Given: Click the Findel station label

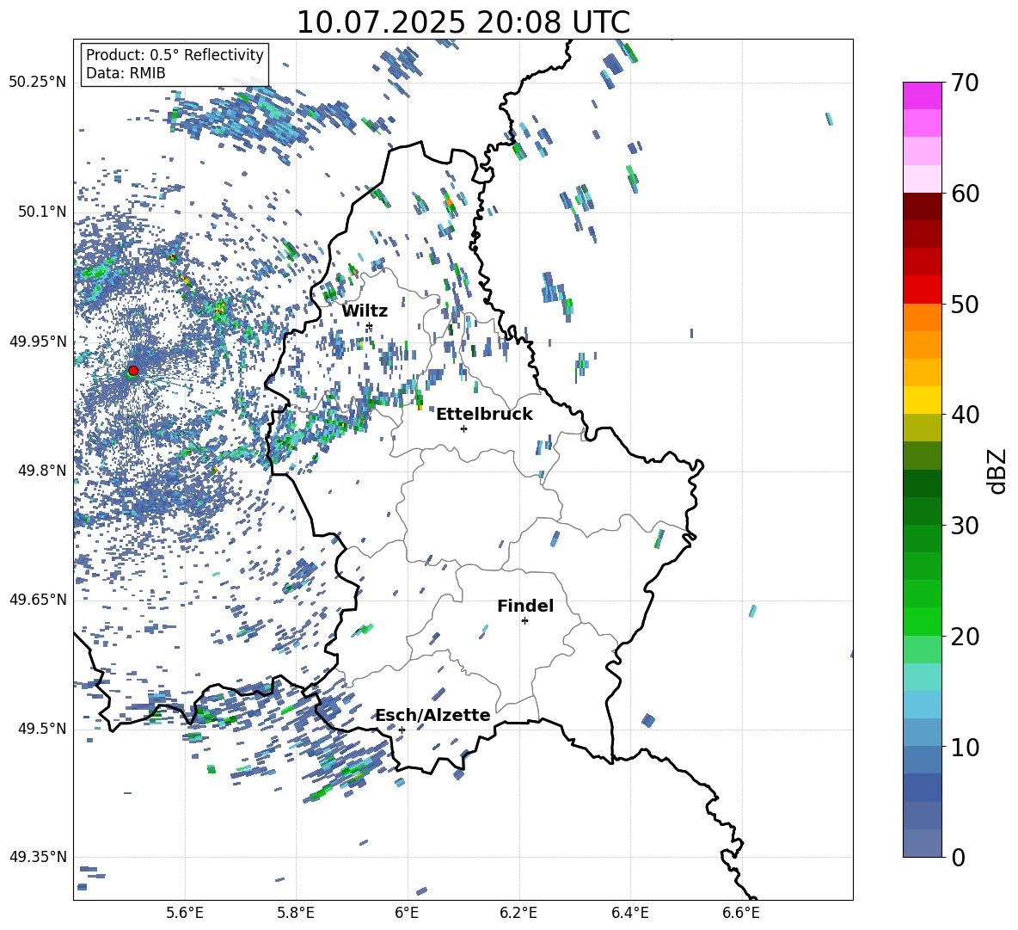Looking at the screenshot, I should pos(525,606).
